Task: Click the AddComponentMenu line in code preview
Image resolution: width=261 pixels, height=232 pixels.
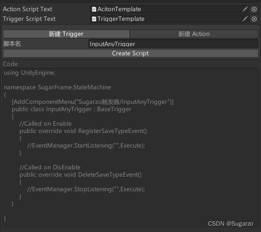Action: [93, 102]
